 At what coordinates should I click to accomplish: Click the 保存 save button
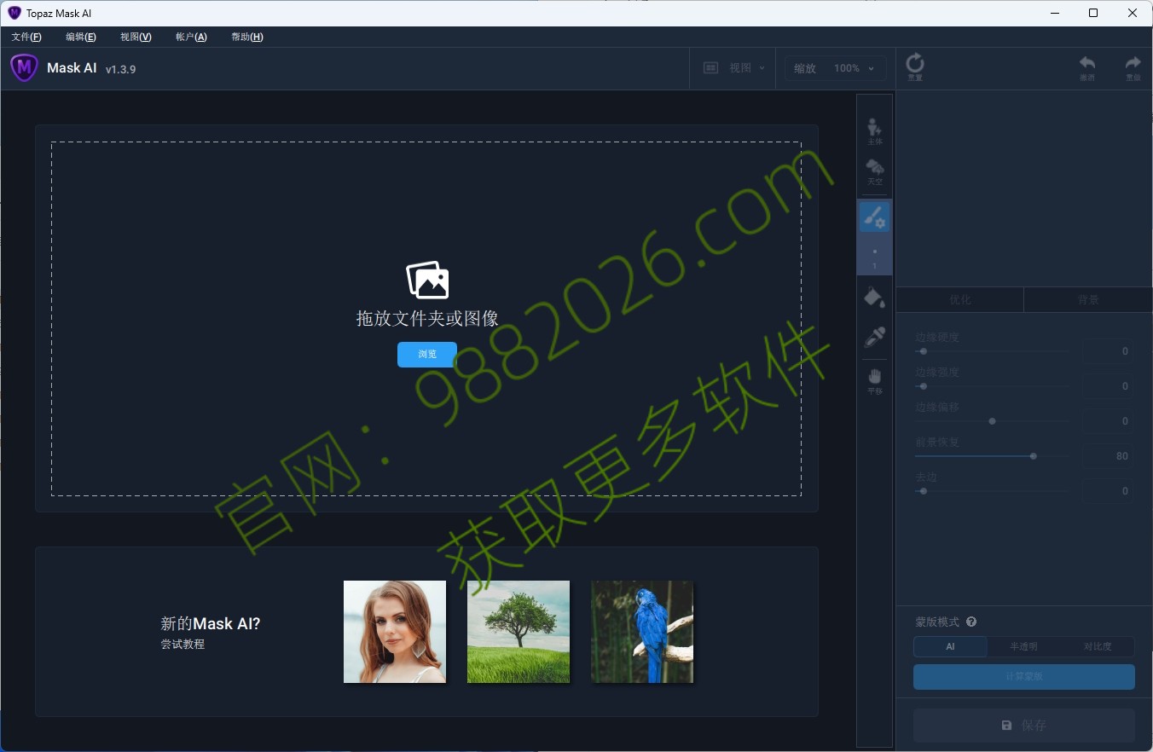(1024, 726)
